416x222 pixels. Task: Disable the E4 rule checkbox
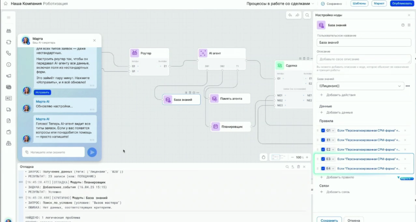click(x=323, y=169)
